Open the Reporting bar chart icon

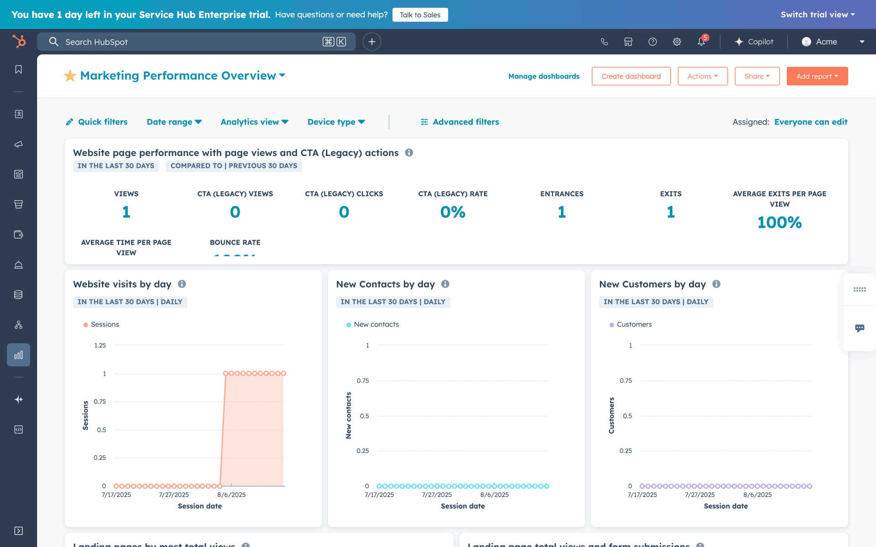[18, 355]
